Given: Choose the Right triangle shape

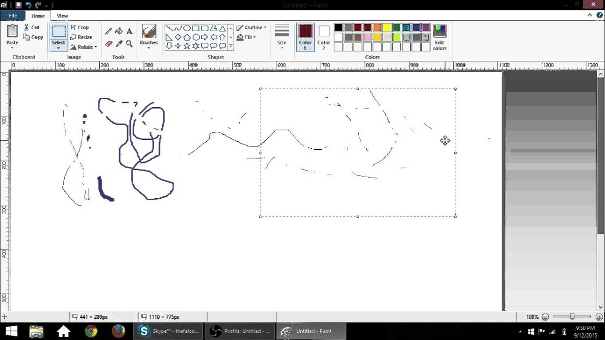Looking at the screenshot, I should point(169,37).
